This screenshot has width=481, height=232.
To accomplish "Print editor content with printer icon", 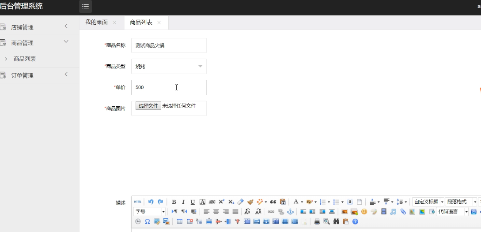I will click(317, 221).
